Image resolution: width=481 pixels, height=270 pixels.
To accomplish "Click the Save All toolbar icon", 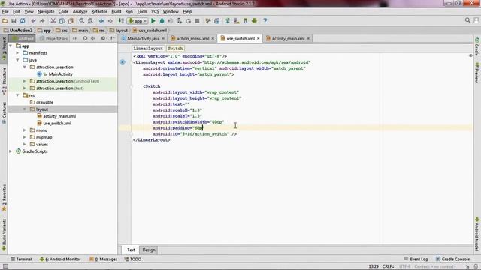I will (x=14, y=21).
